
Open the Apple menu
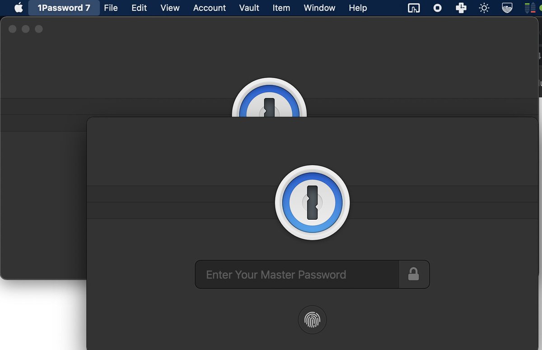pyautogui.click(x=19, y=8)
